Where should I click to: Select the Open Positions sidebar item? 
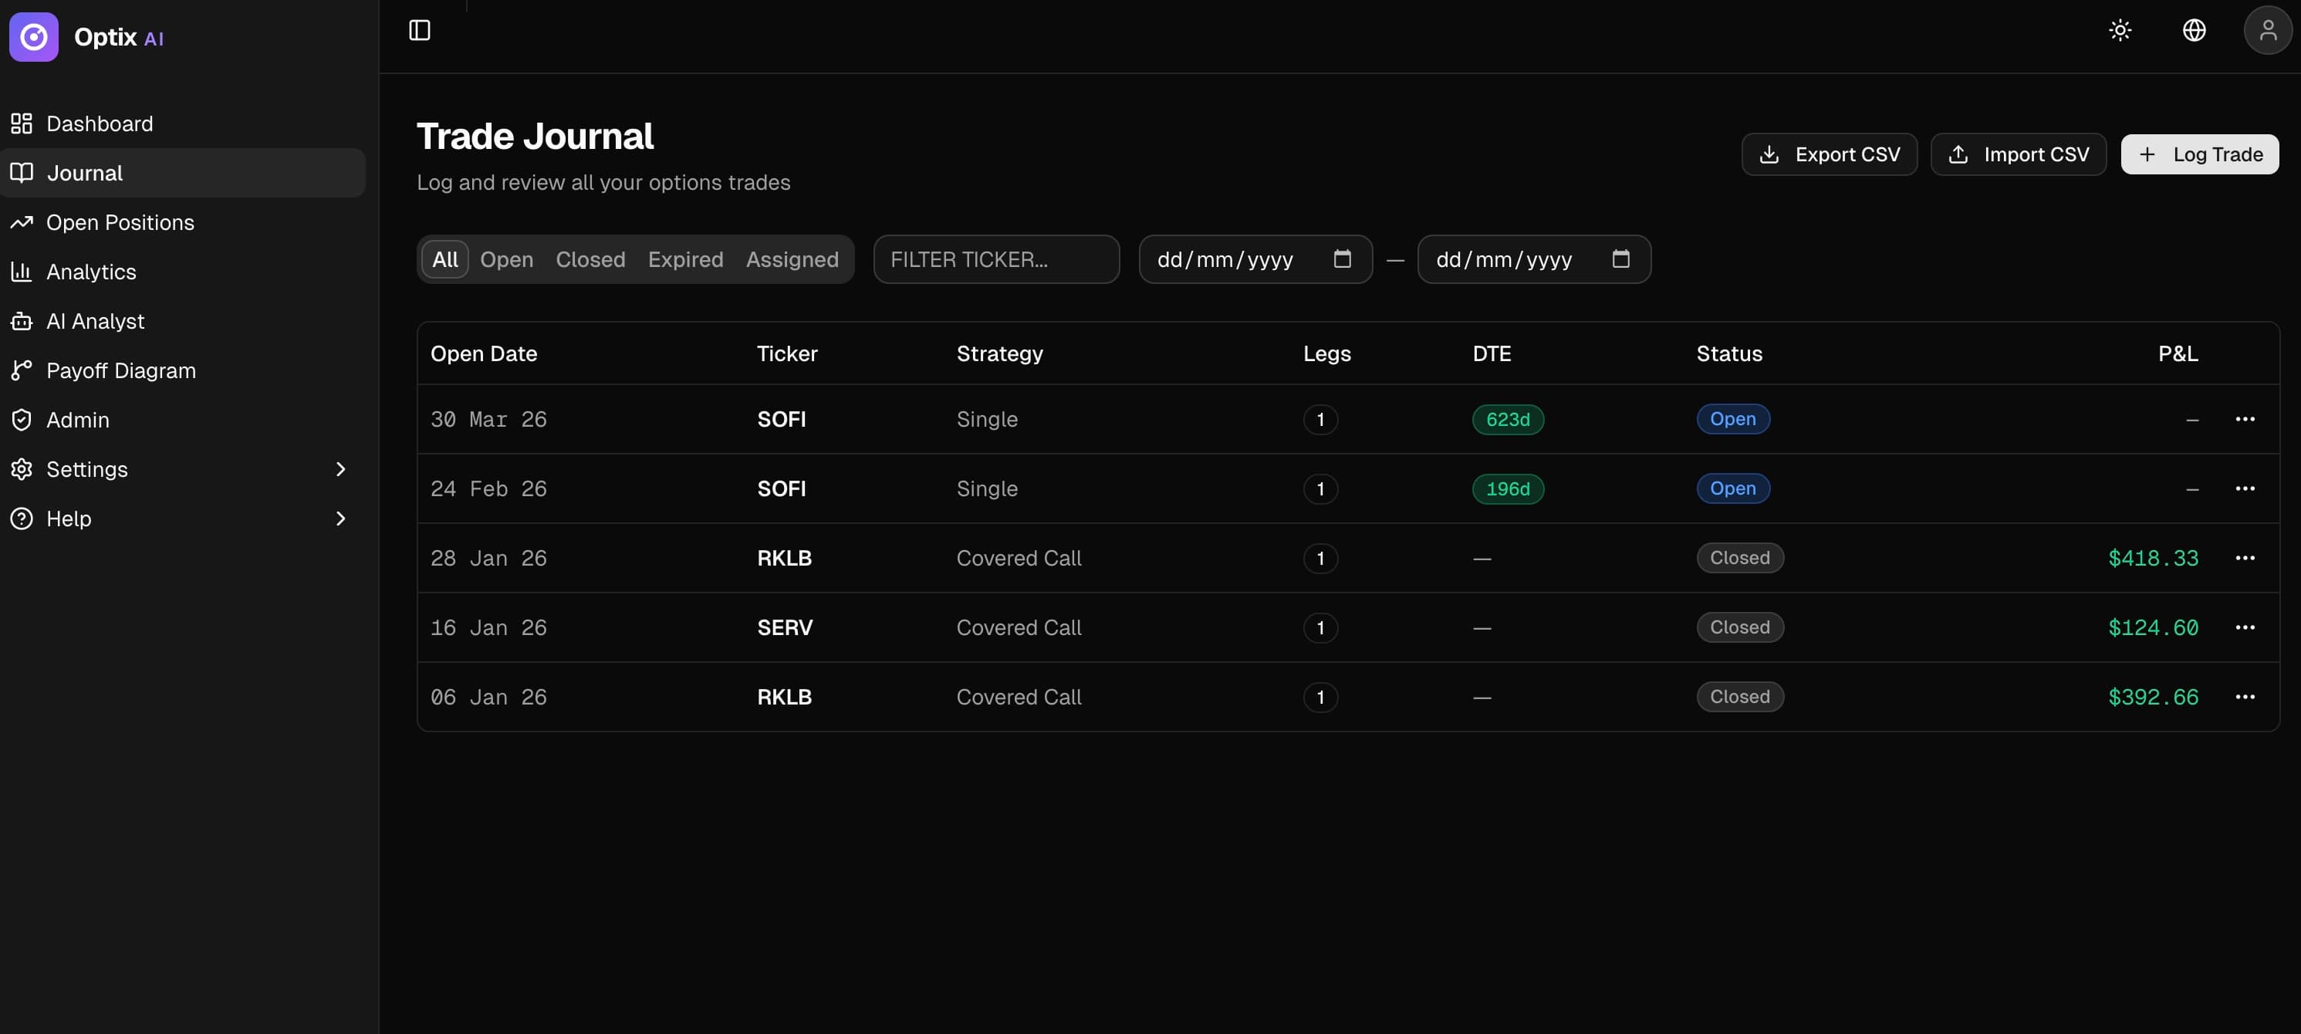pos(120,221)
